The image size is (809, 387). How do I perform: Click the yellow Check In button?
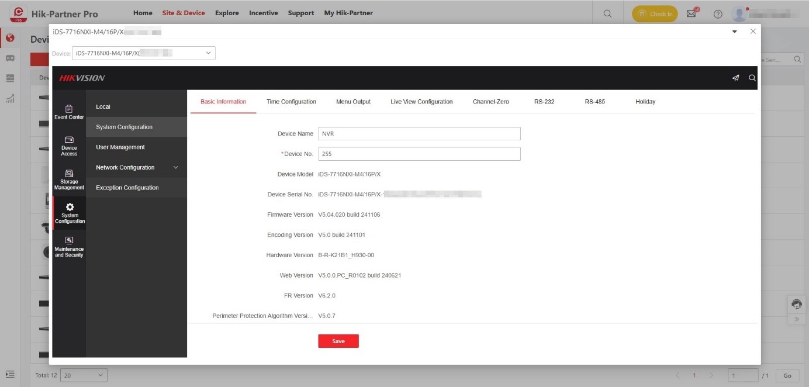tap(655, 14)
